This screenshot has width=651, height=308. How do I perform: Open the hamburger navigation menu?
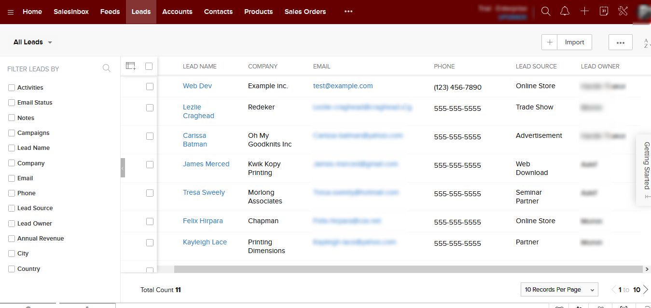pos(11,12)
